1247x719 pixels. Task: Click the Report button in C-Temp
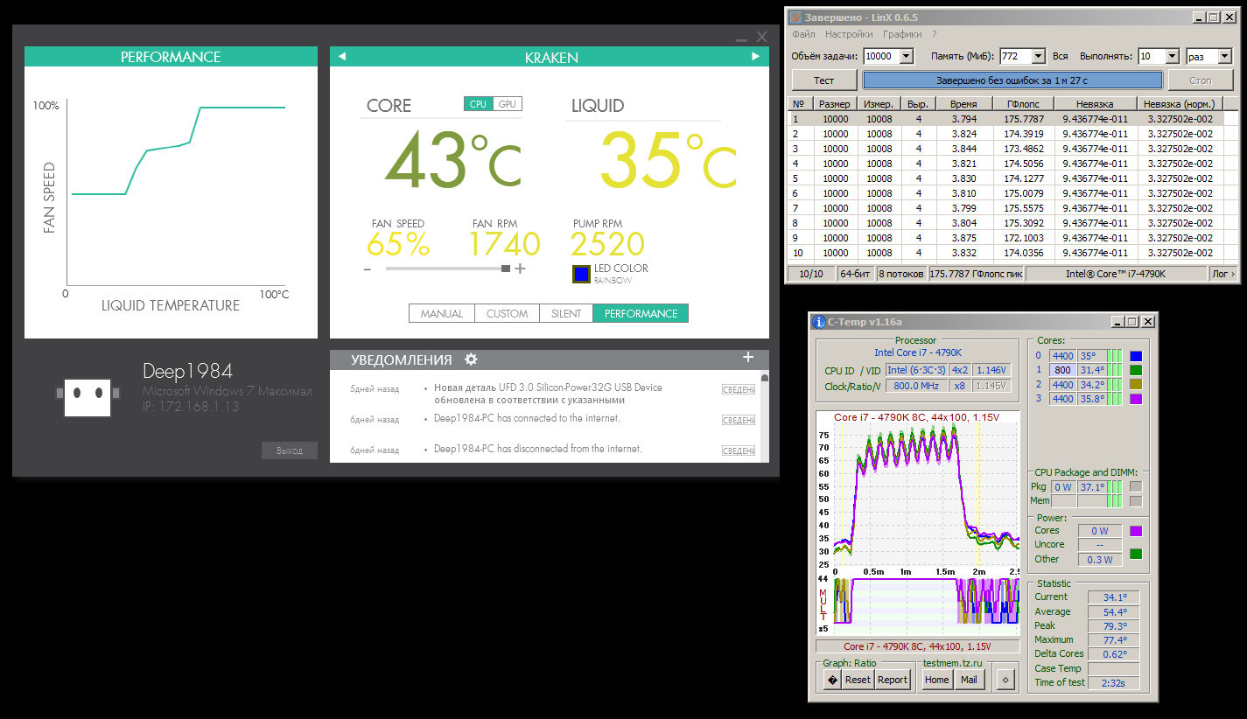coord(893,680)
